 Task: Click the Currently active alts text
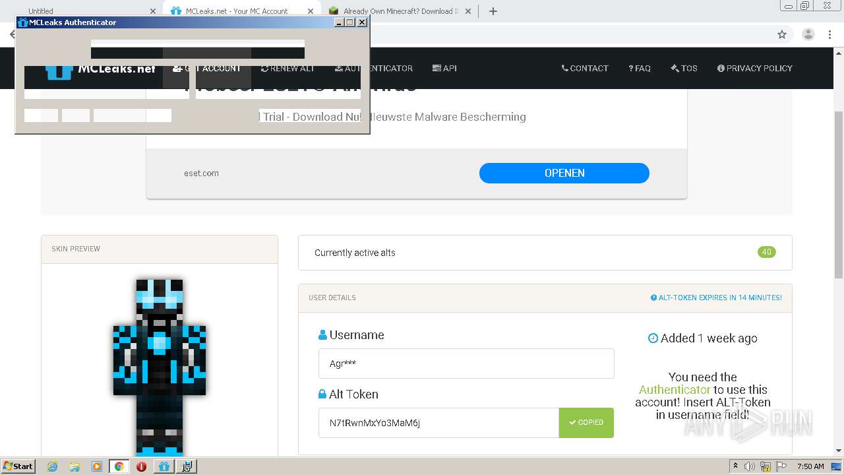355,253
